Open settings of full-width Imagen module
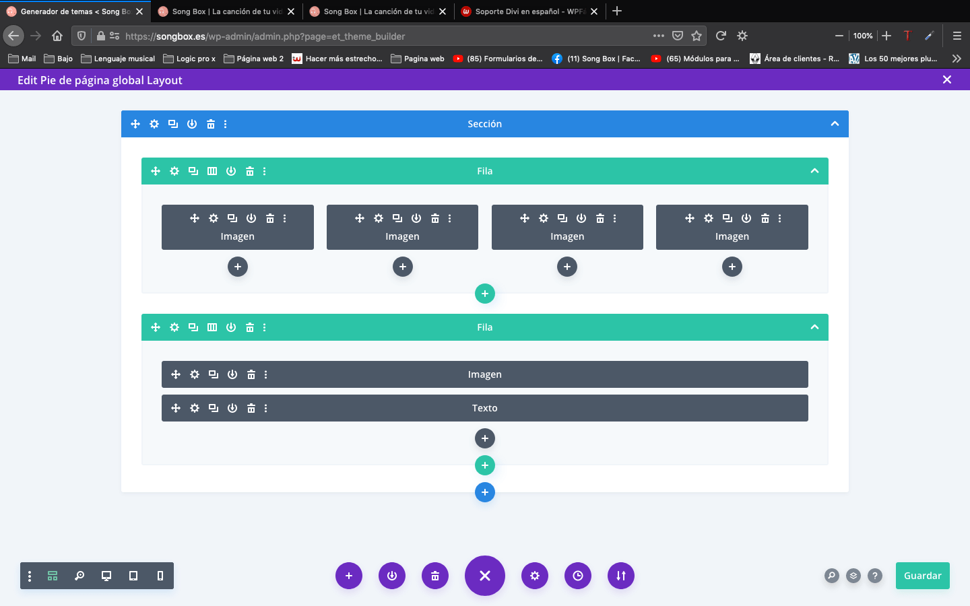The width and height of the screenshot is (970, 606). (x=195, y=374)
